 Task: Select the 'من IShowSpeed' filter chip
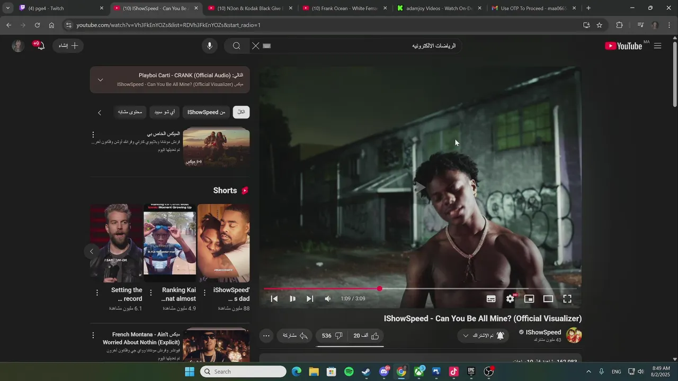(x=206, y=112)
